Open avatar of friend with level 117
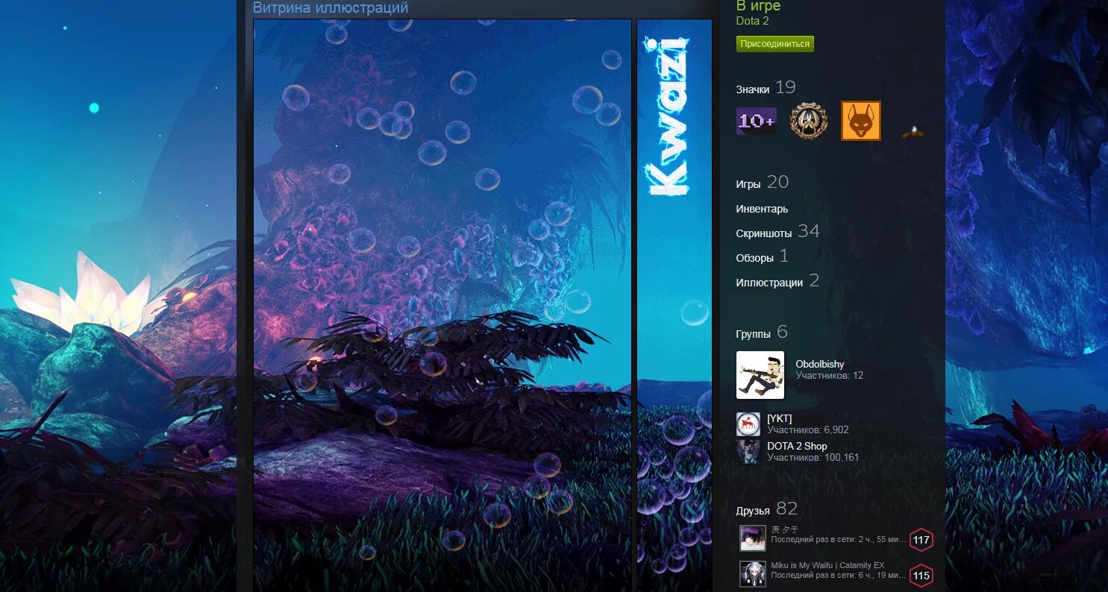 click(x=753, y=538)
